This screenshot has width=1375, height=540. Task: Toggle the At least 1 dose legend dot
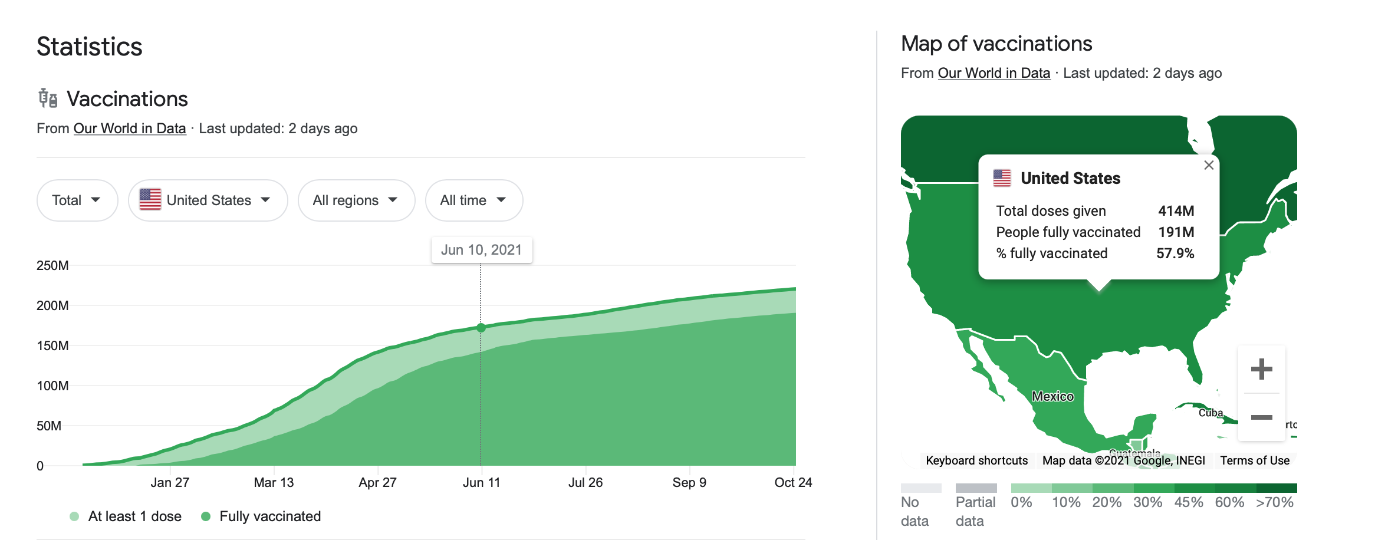(74, 516)
